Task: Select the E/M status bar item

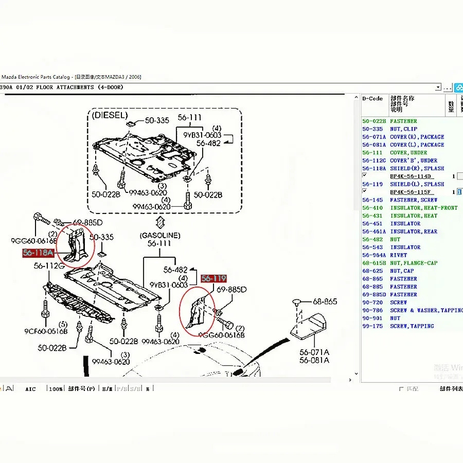Action: click(x=107, y=389)
